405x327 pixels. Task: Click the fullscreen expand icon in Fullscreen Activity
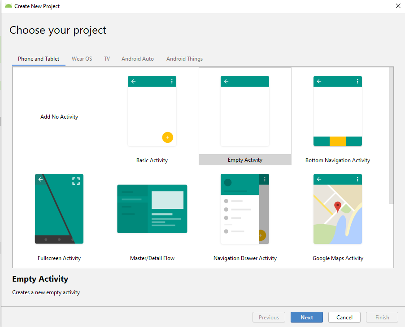(76, 181)
